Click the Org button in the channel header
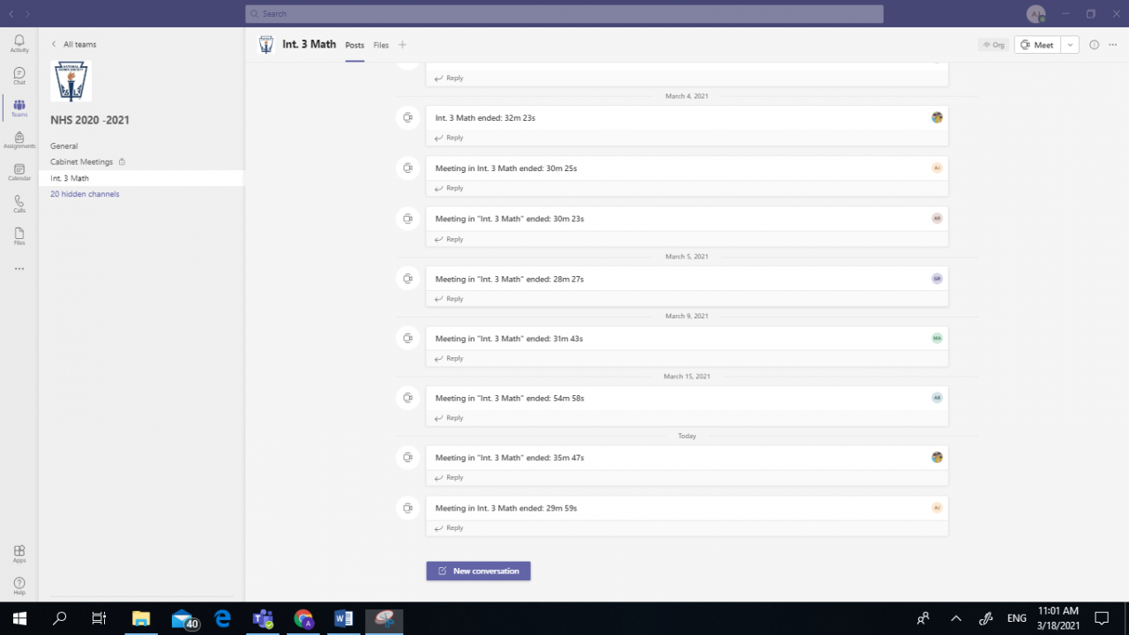The width and height of the screenshot is (1129, 635). [x=993, y=45]
